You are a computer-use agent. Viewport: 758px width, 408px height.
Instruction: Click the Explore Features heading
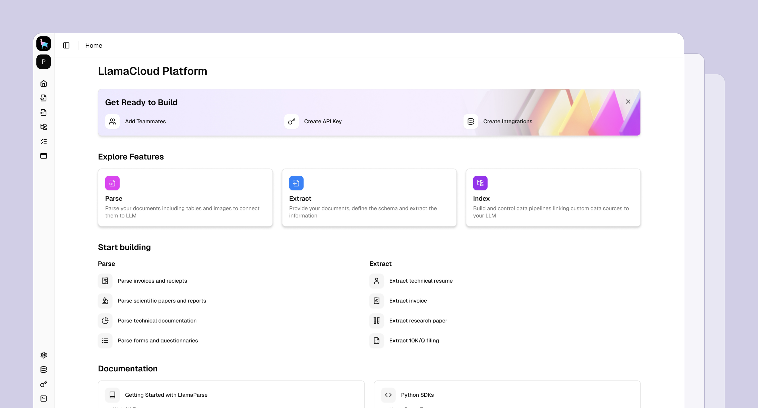coord(131,157)
